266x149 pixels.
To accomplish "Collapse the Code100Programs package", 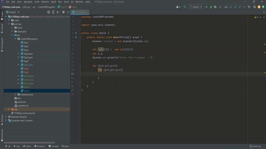I will click(15, 39).
